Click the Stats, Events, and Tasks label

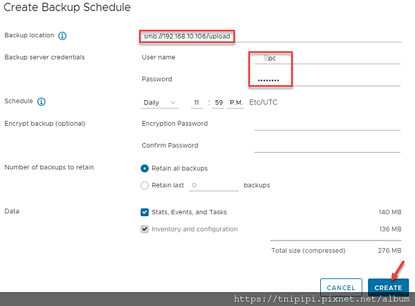pyautogui.click(x=189, y=212)
